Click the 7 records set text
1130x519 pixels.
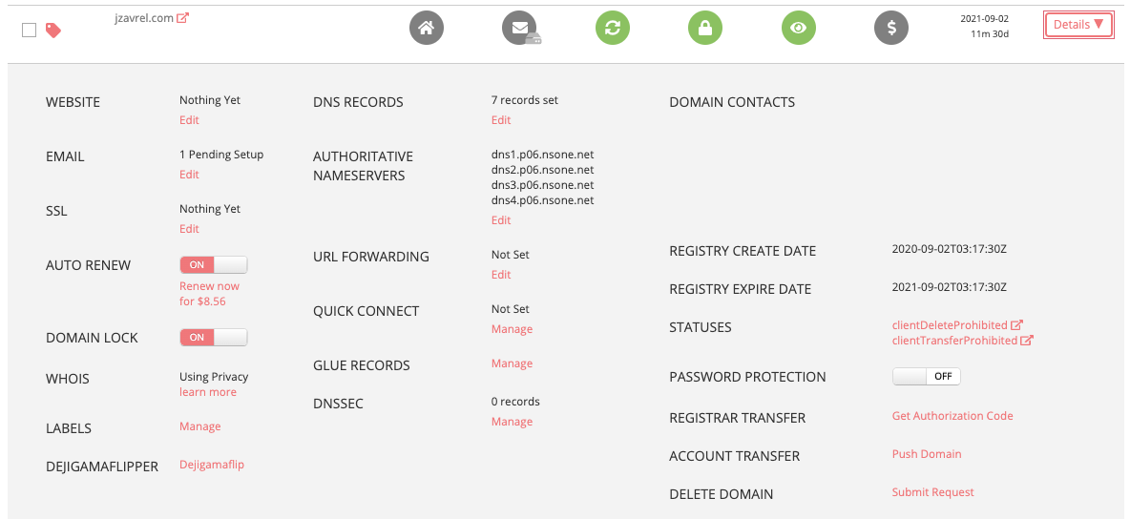(x=525, y=100)
